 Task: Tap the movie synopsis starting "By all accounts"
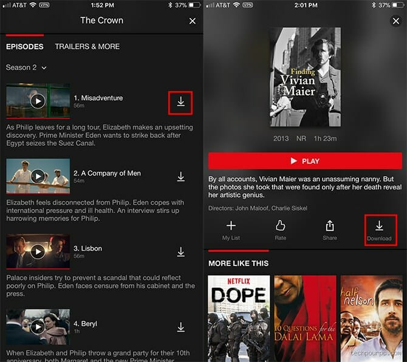click(x=305, y=187)
